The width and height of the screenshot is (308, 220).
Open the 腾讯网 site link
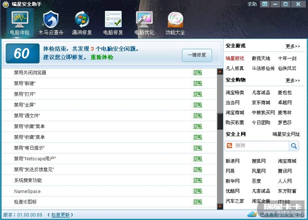[x=285, y=171]
